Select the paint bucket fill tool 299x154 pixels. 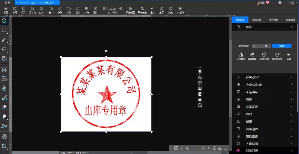click(4, 58)
